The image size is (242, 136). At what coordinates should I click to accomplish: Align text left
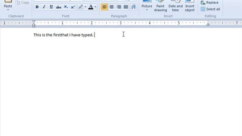pos(104,7)
